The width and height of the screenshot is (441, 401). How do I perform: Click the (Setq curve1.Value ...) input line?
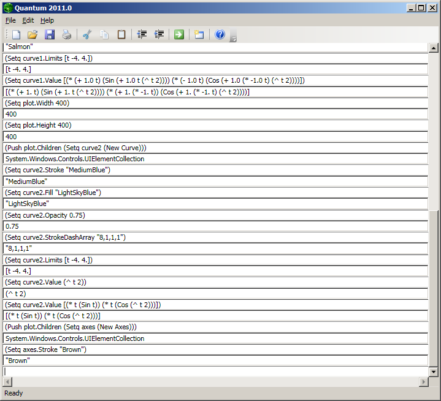coord(215,80)
